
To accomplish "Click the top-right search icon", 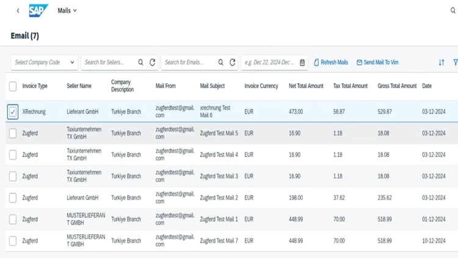I will coord(453,10).
